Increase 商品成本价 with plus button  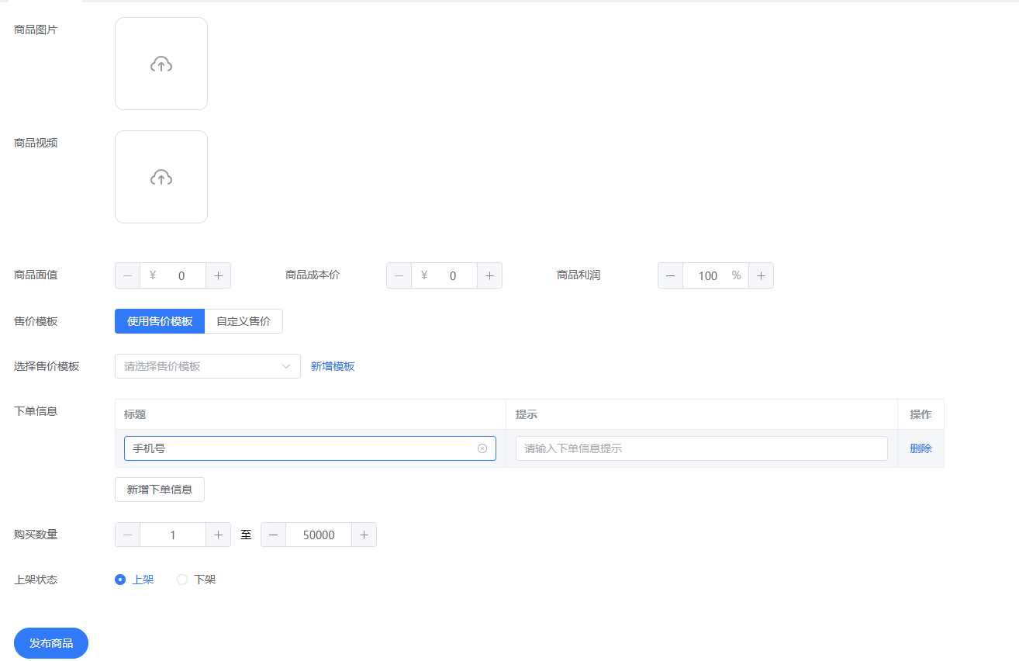pyautogui.click(x=489, y=275)
